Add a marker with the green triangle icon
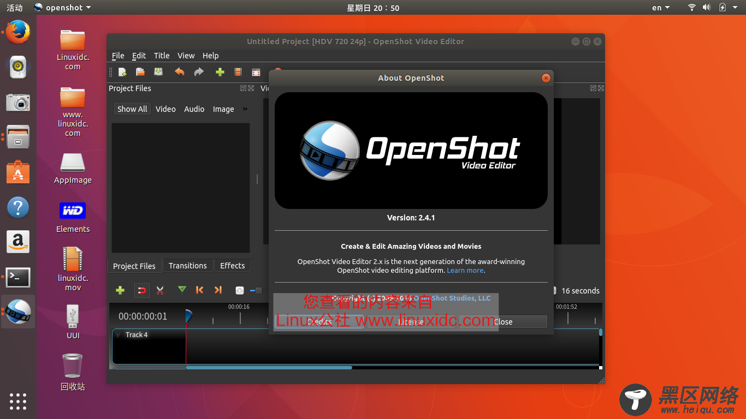Image resolution: width=746 pixels, height=419 pixels. [182, 290]
